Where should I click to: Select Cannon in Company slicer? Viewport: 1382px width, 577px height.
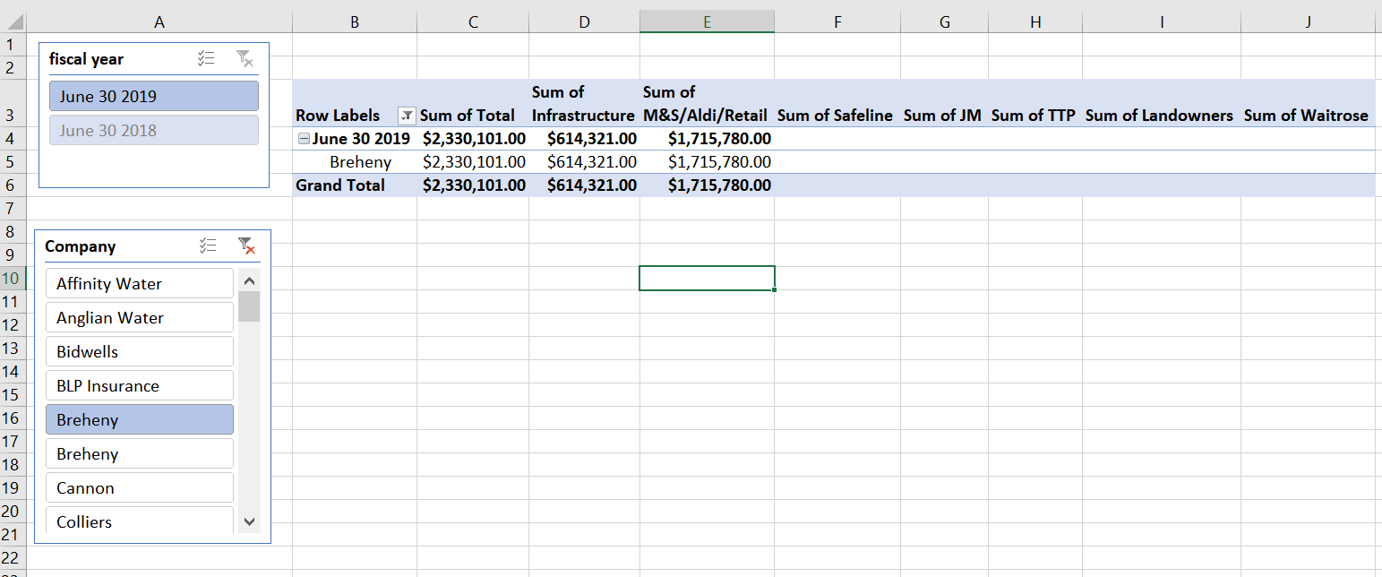click(x=140, y=487)
